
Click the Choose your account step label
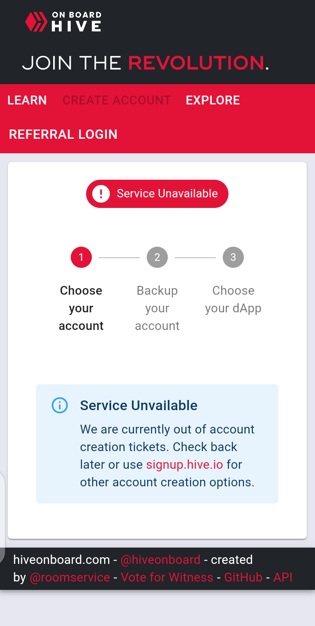pos(81,308)
